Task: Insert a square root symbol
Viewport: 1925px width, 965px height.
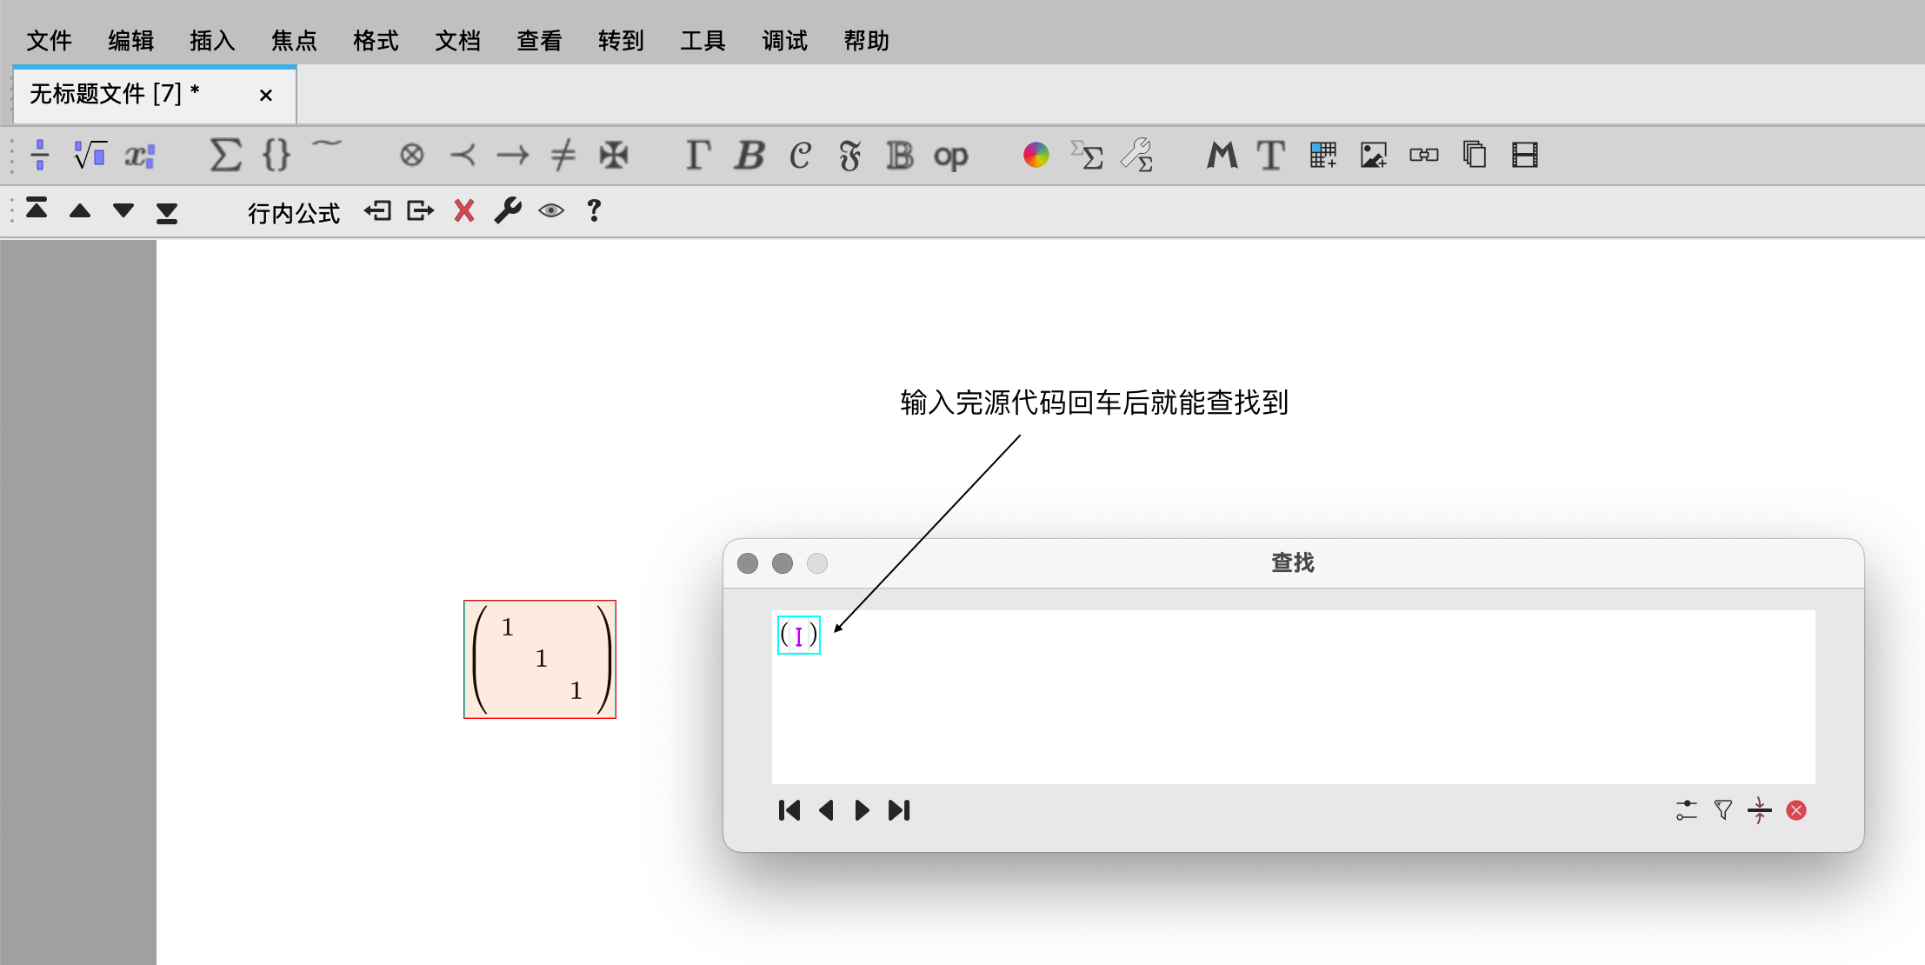Action: point(90,156)
